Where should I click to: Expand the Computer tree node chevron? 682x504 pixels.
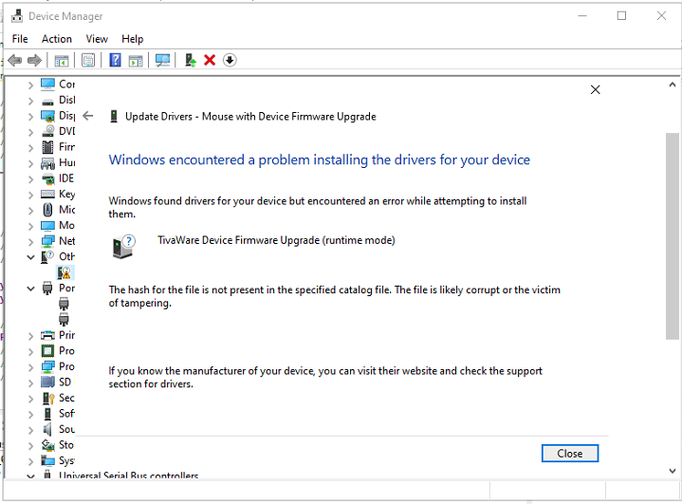tap(30, 85)
